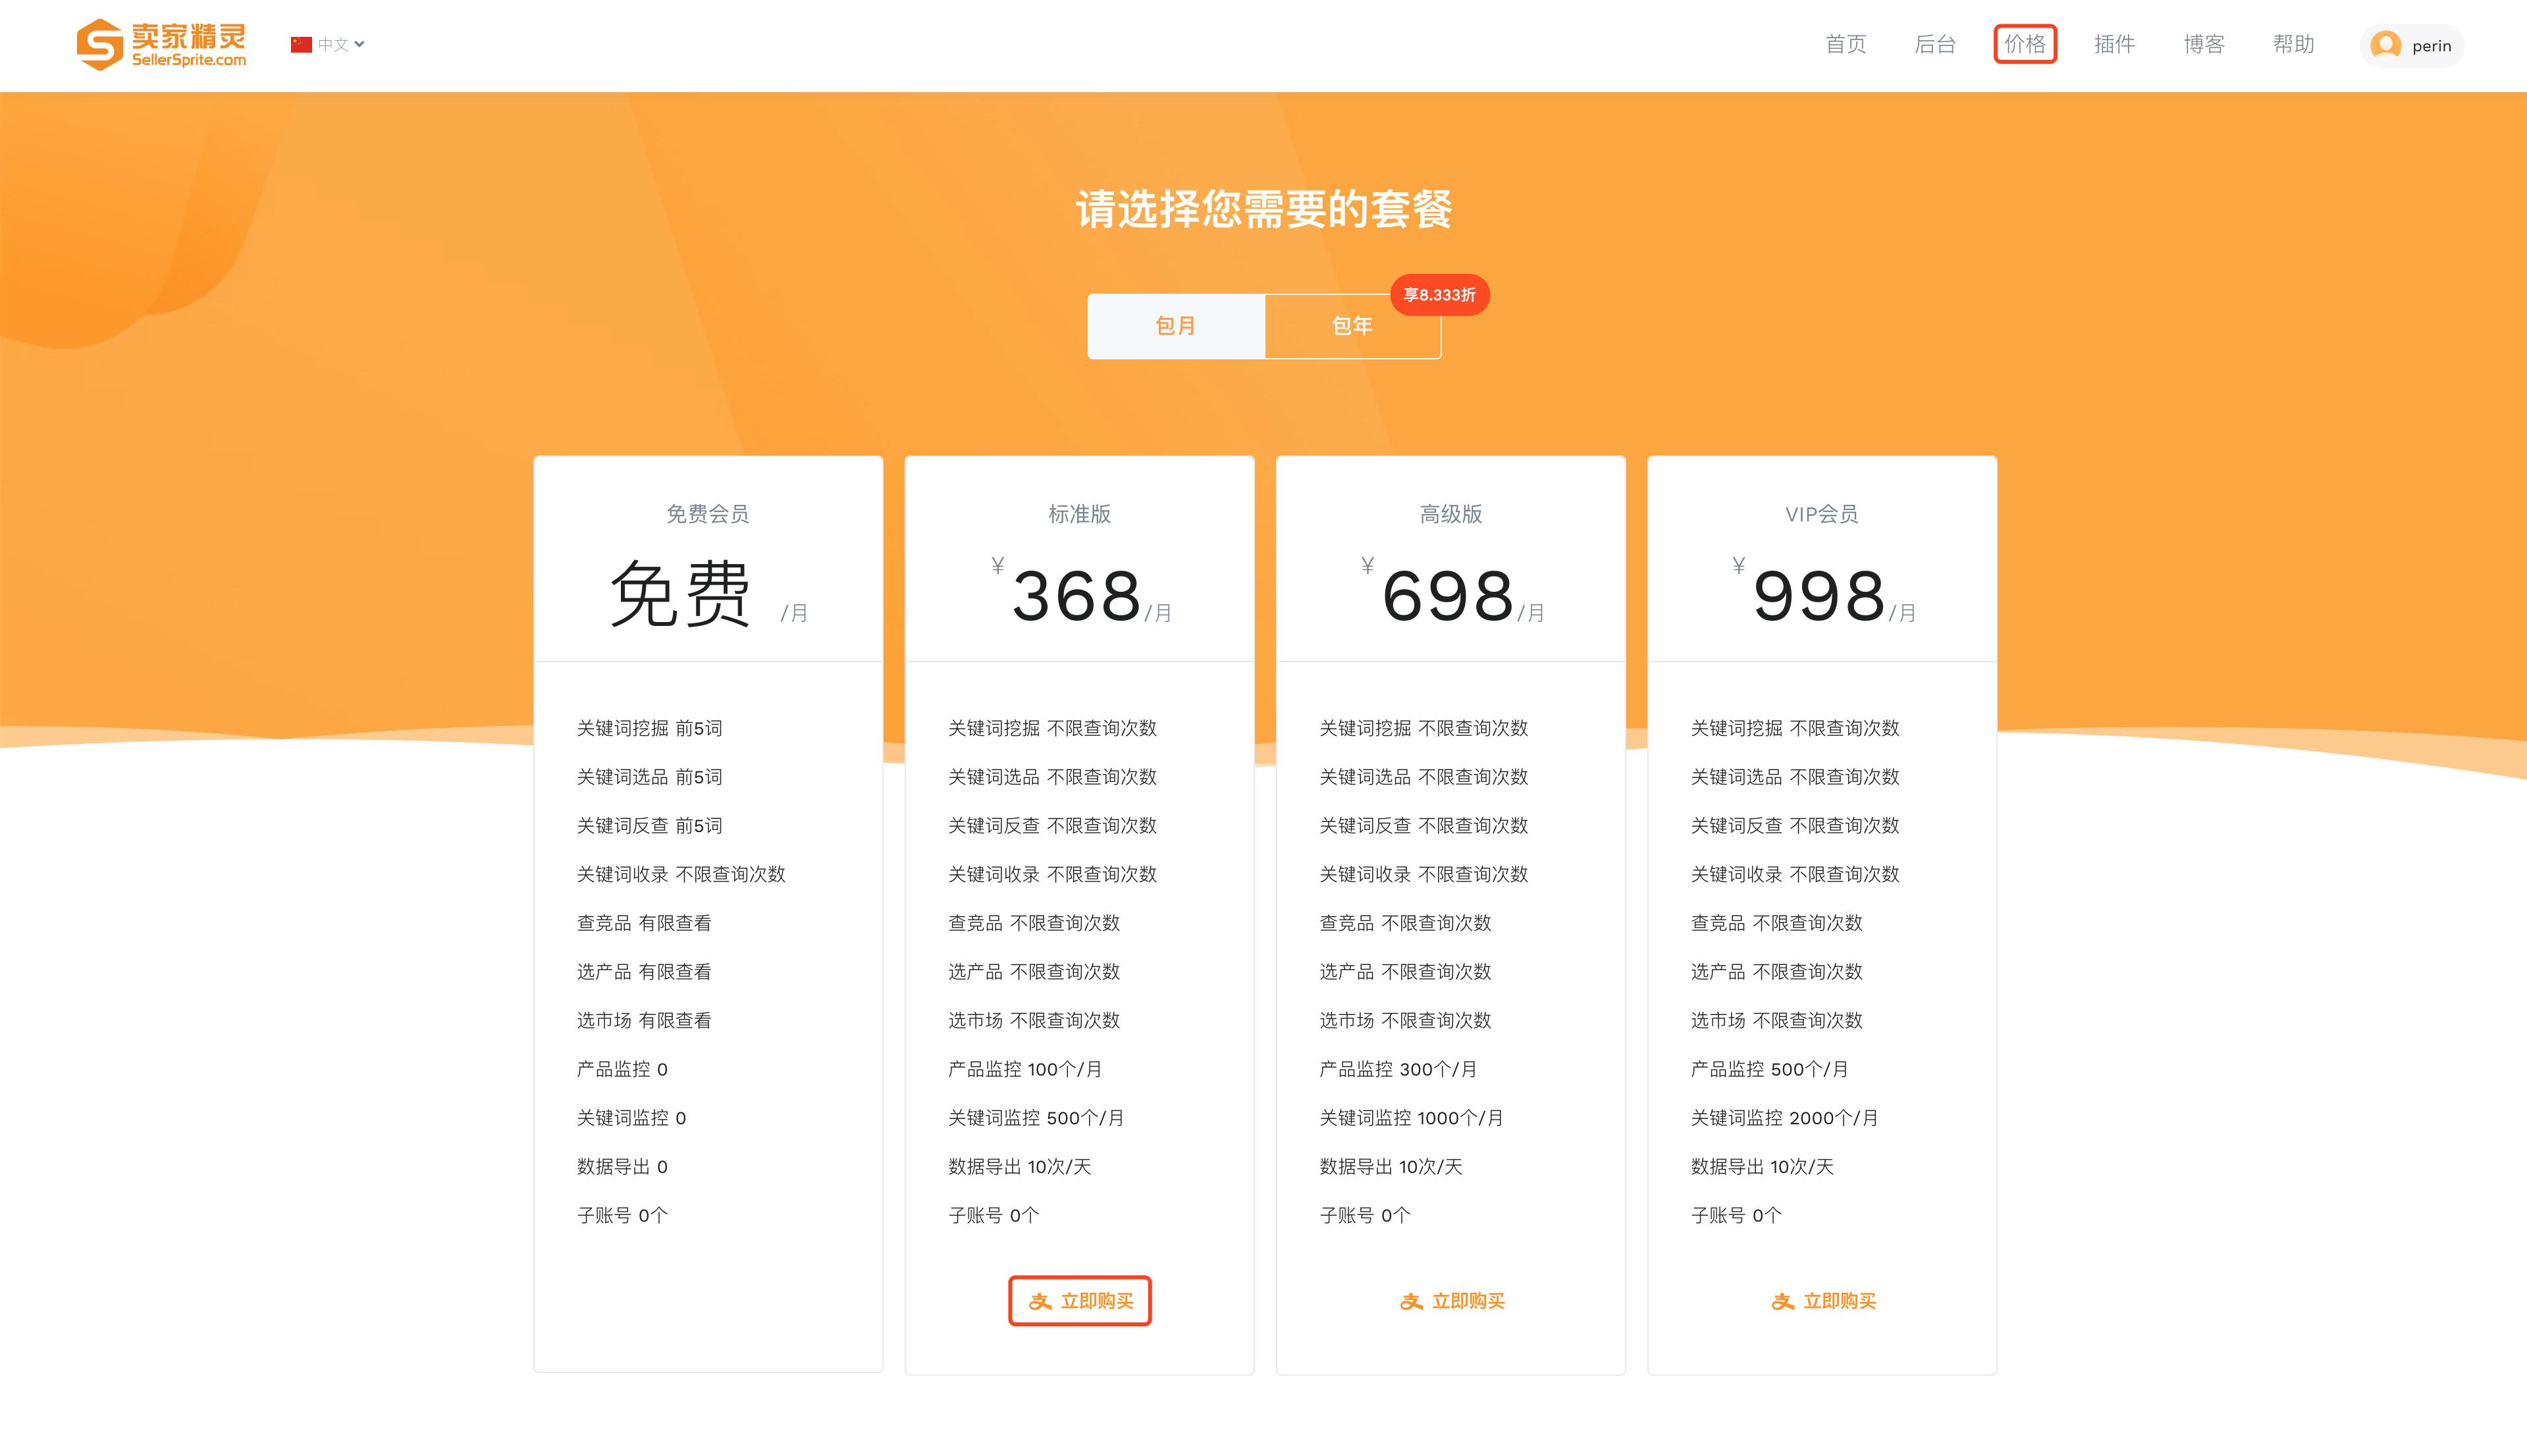
Task: Click 关键词监控 2000个/月 in VIP会员 list
Action: click(x=1781, y=1117)
